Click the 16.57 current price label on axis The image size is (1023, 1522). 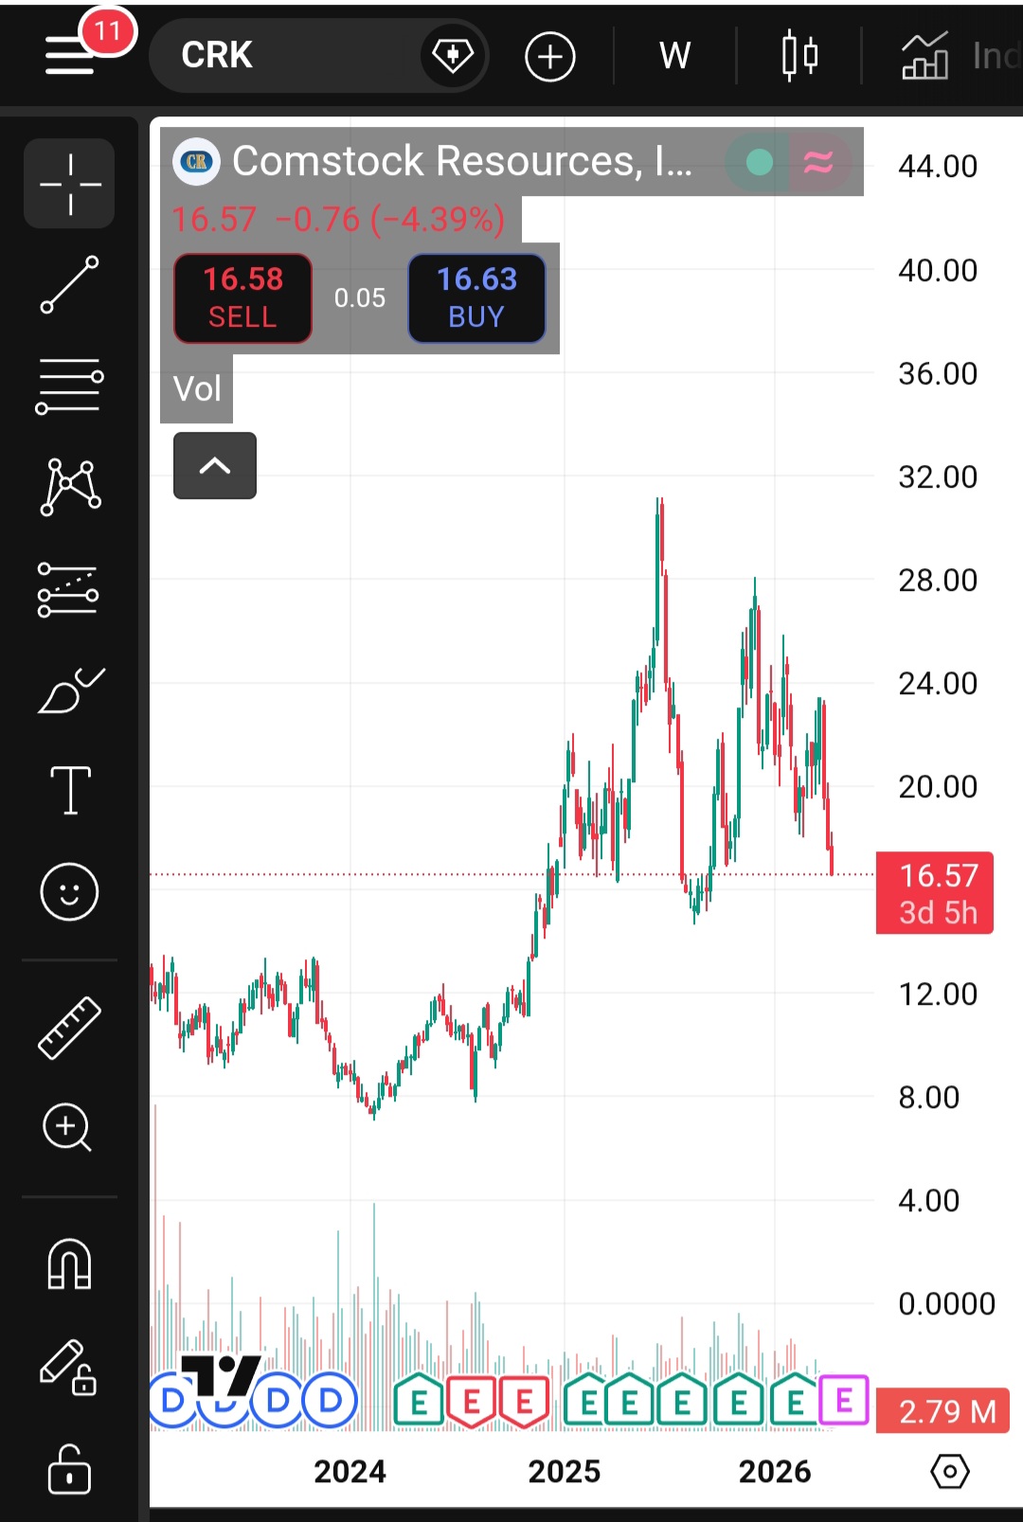coord(935,893)
